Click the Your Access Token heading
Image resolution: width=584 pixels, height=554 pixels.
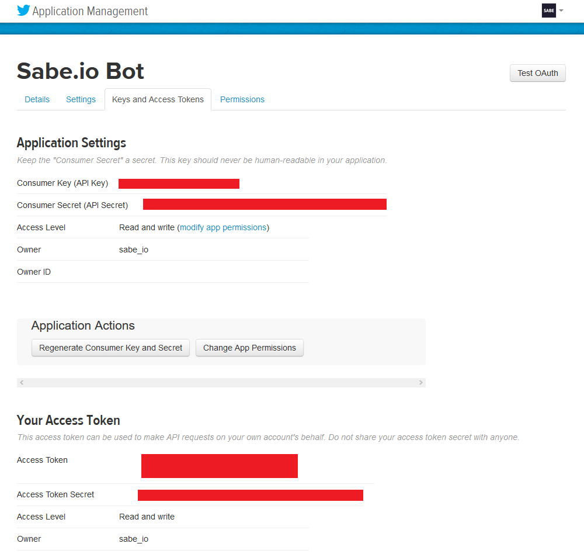[x=68, y=420]
